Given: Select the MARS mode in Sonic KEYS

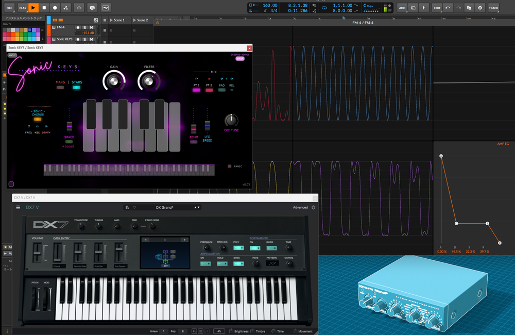Looking at the screenshot, I should (60, 87).
